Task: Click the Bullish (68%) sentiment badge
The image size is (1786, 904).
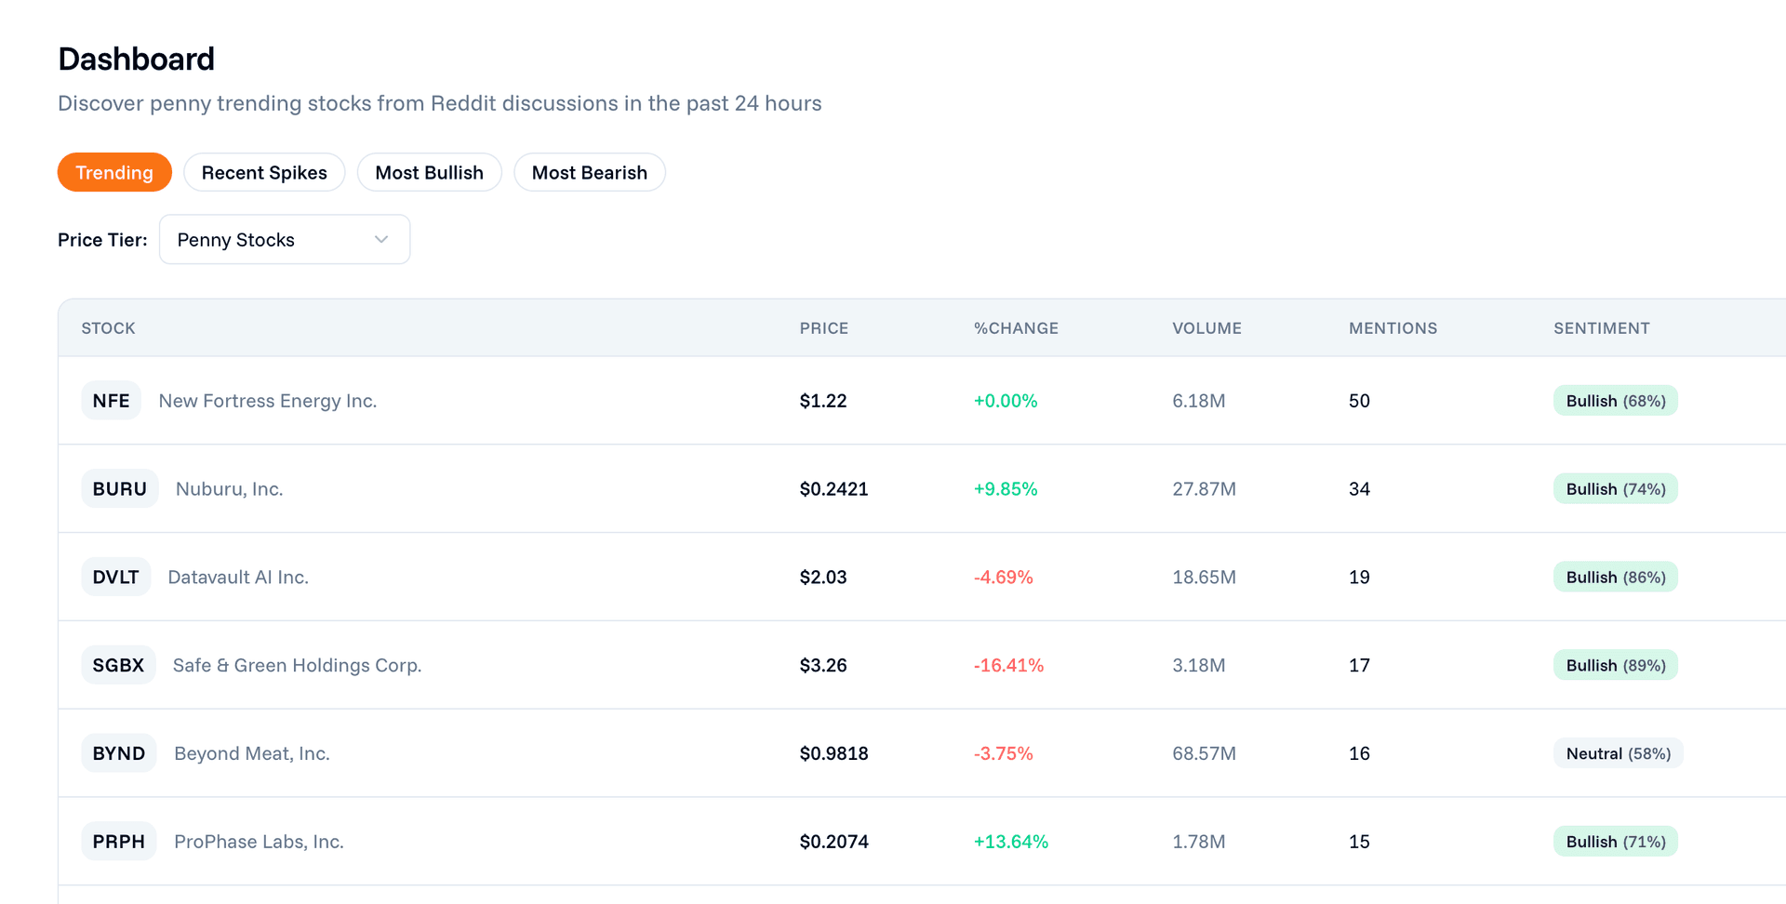Action: (1615, 400)
